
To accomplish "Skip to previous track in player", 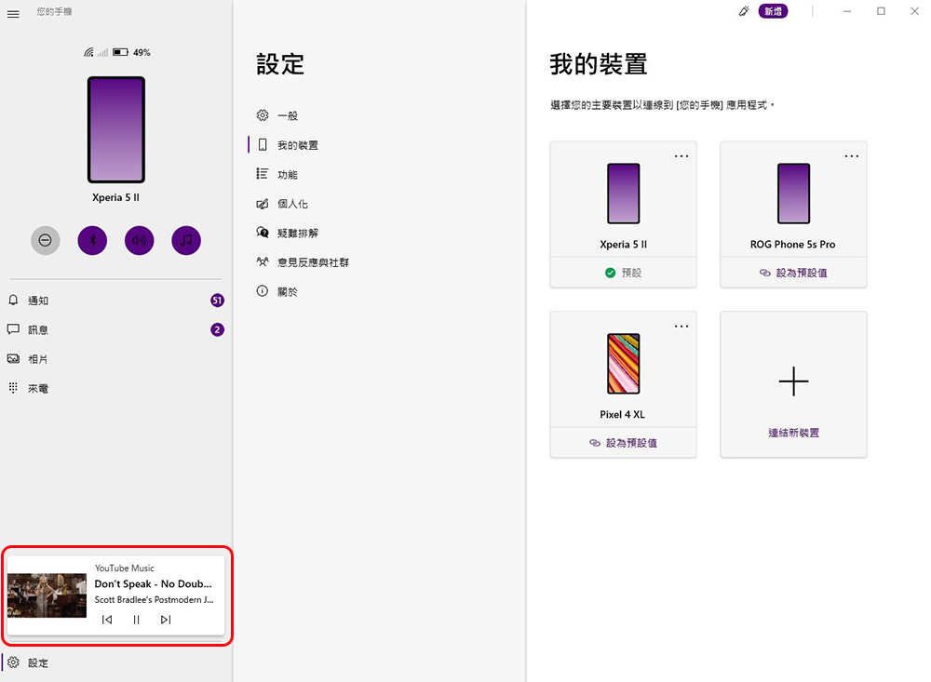I will pos(107,620).
